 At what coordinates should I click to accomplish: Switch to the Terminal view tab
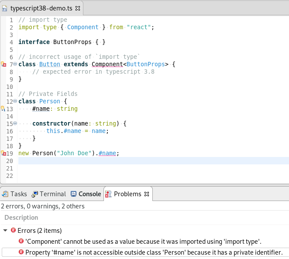(x=48, y=194)
